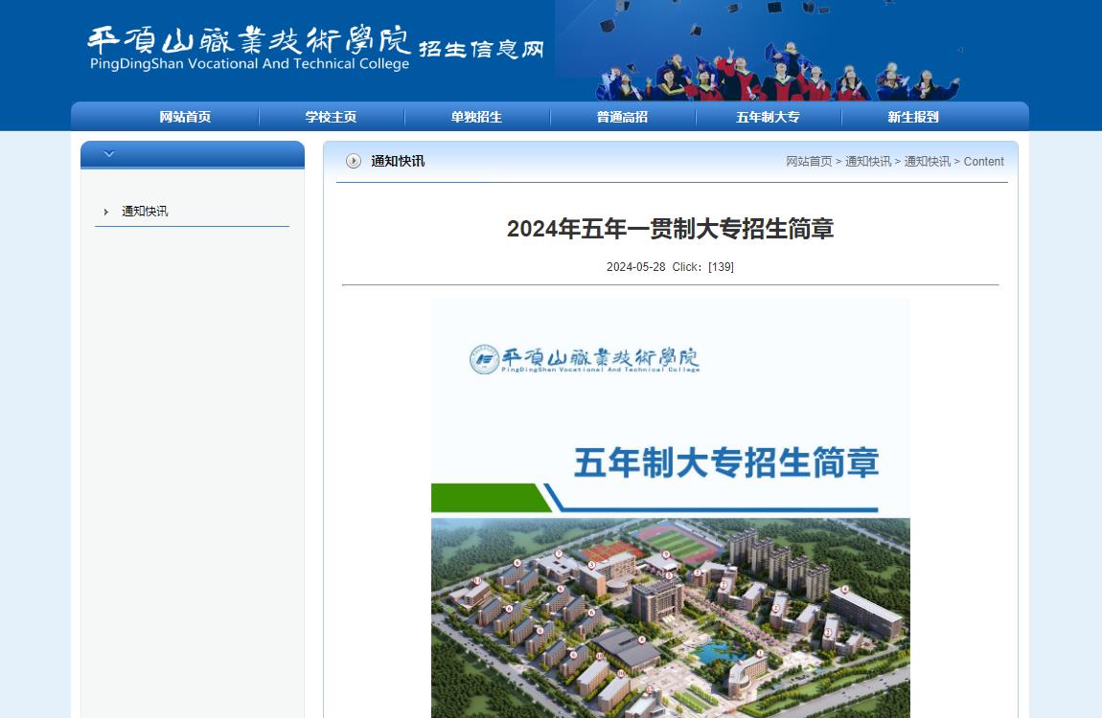Image resolution: width=1102 pixels, height=718 pixels.
Task: Open the 普通高招 navigation item
Action: tap(622, 117)
